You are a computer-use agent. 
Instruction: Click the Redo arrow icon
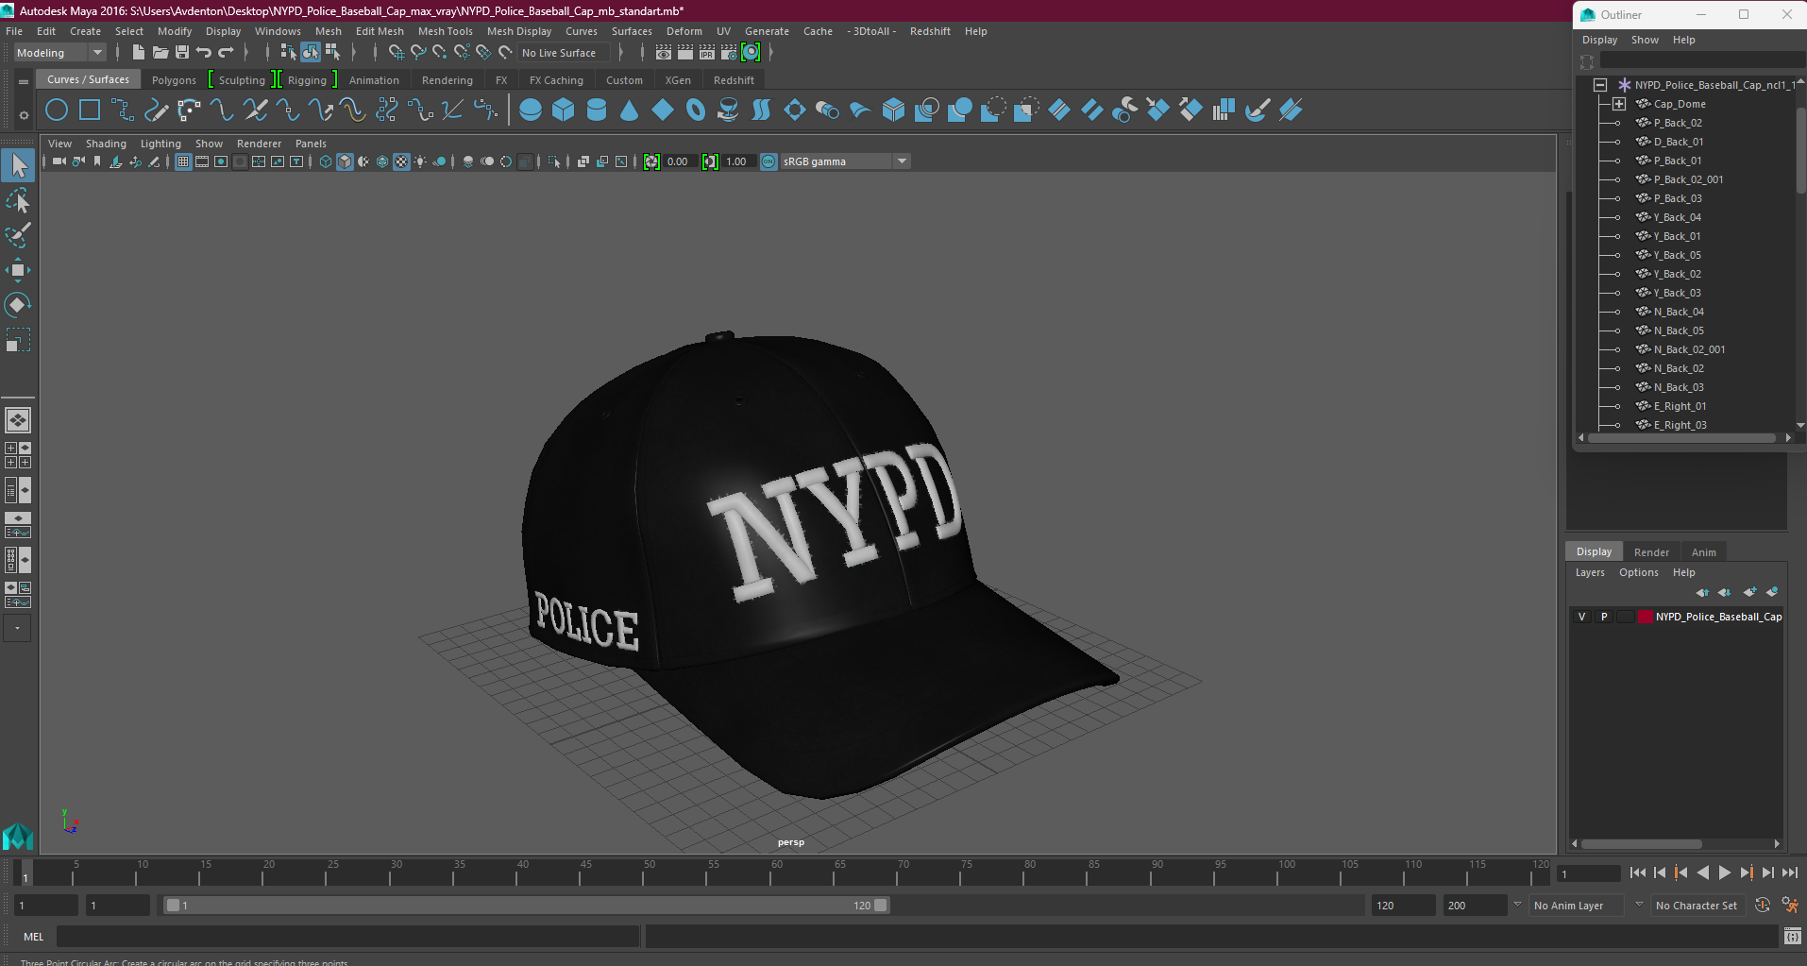(x=226, y=53)
